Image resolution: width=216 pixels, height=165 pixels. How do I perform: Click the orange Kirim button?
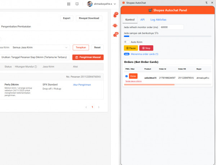pyautogui.click(x=133, y=76)
